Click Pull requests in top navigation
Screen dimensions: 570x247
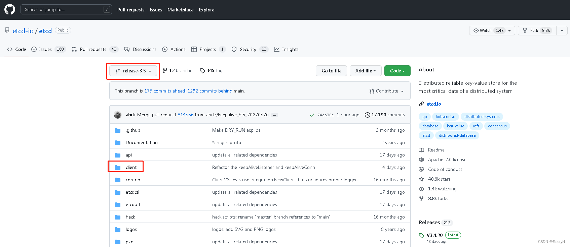[131, 10]
